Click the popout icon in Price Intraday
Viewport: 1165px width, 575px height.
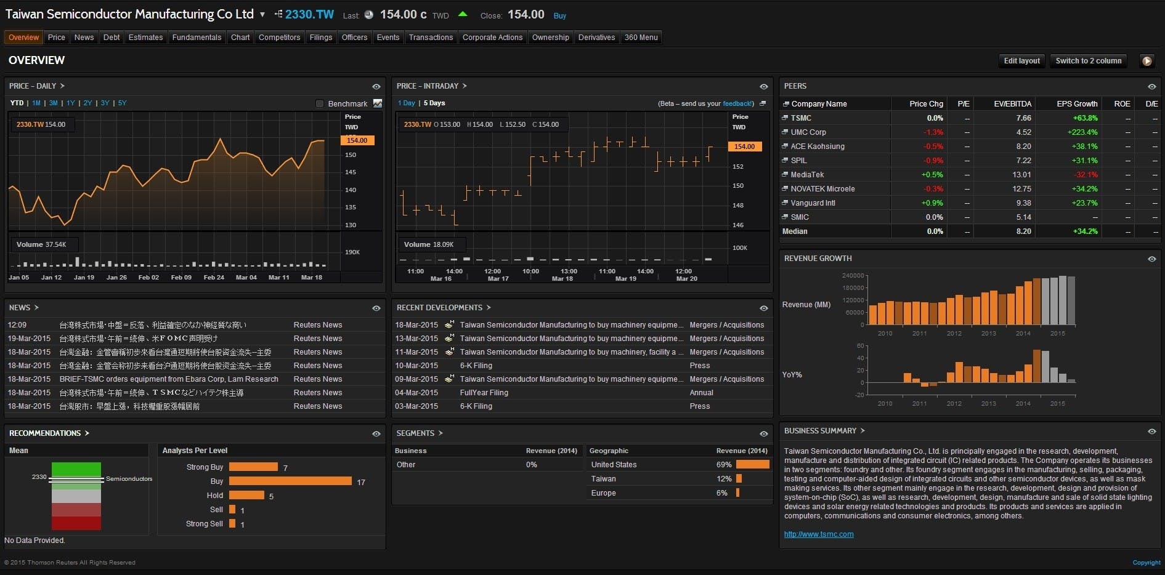(763, 103)
